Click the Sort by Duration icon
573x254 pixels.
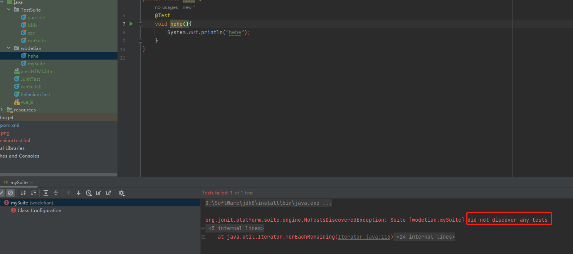coord(34,193)
